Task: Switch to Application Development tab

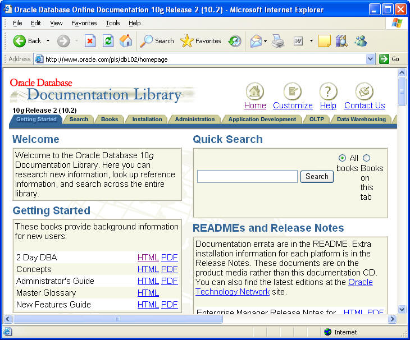Action: tap(262, 120)
